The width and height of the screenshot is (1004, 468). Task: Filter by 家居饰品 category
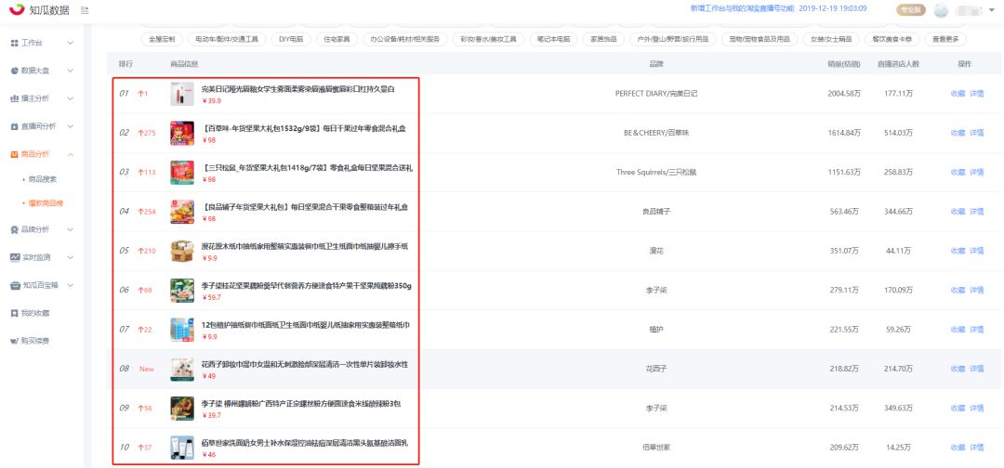point(603,39)
